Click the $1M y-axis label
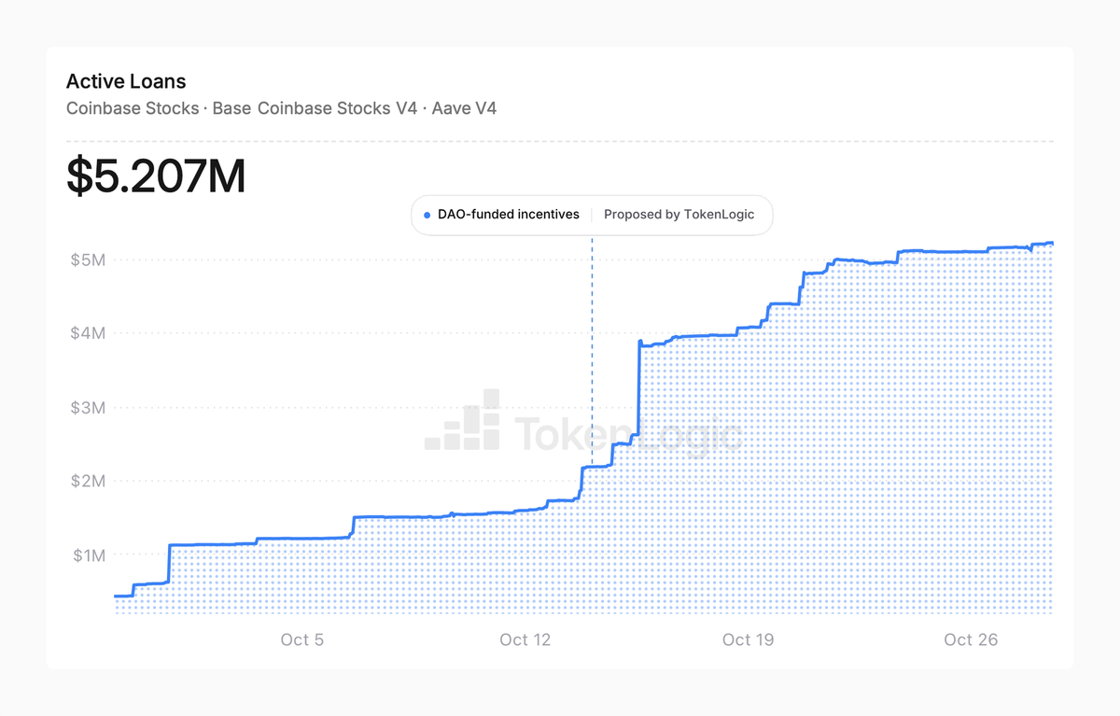The height and width of the screenshot is (716, 1120). tap(88, 555)
